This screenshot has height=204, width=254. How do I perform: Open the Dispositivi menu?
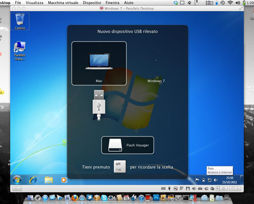click(92, 3)
